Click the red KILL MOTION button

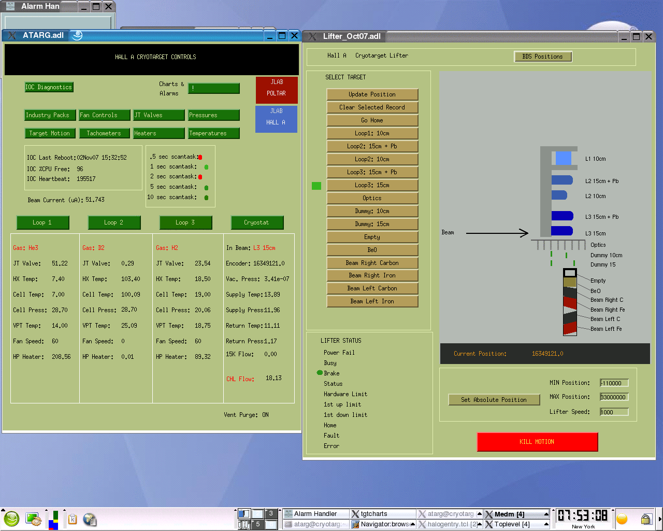(x=537, y=442)
